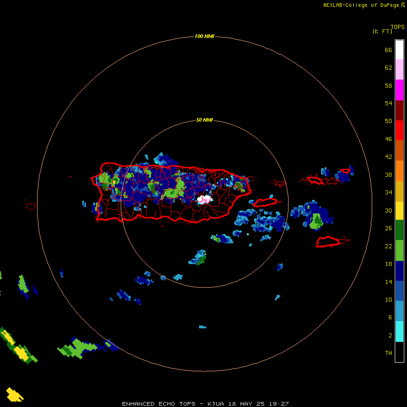Click the orange swatch at 42 kft
Screen dimensions: 407x407
point(399,171)
